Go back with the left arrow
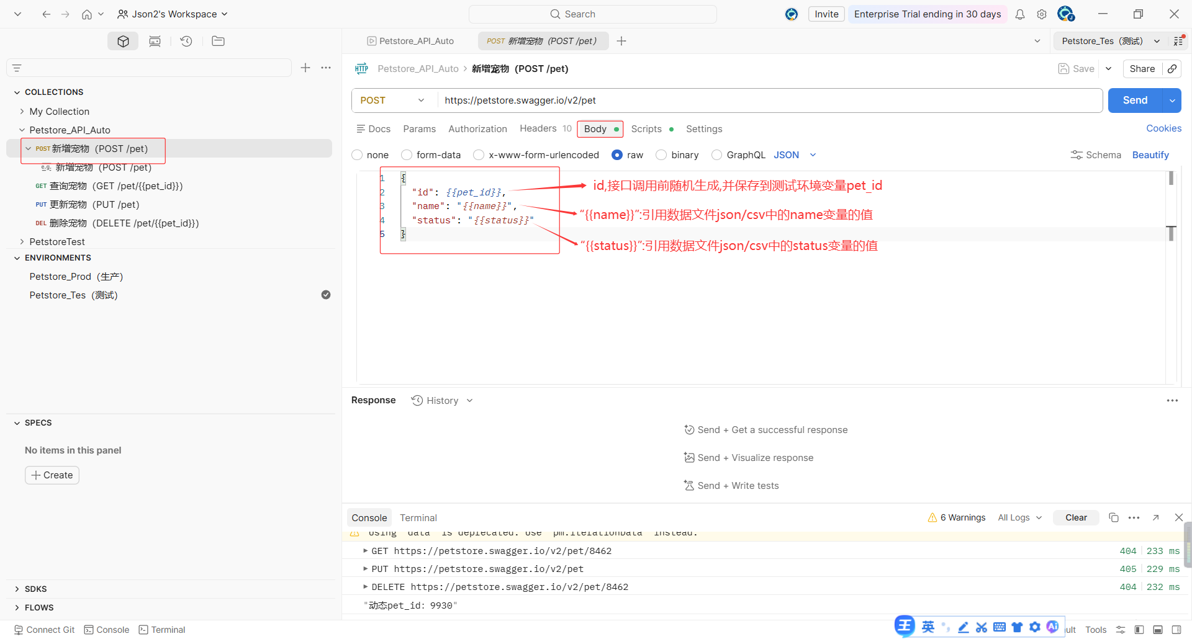 pyautogui.click(x=46, y=14)
